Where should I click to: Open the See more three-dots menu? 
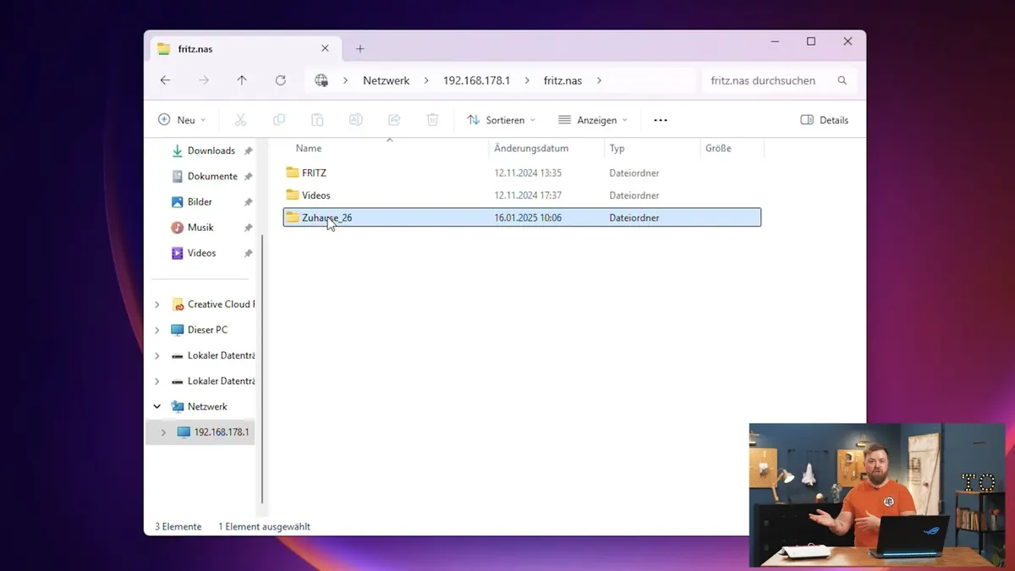click(x=661, y=120)
